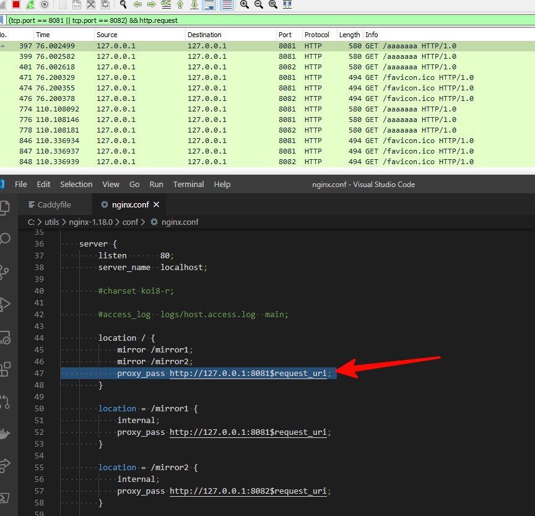Open the Explorer view in VS Code

(x=5, y=208)
